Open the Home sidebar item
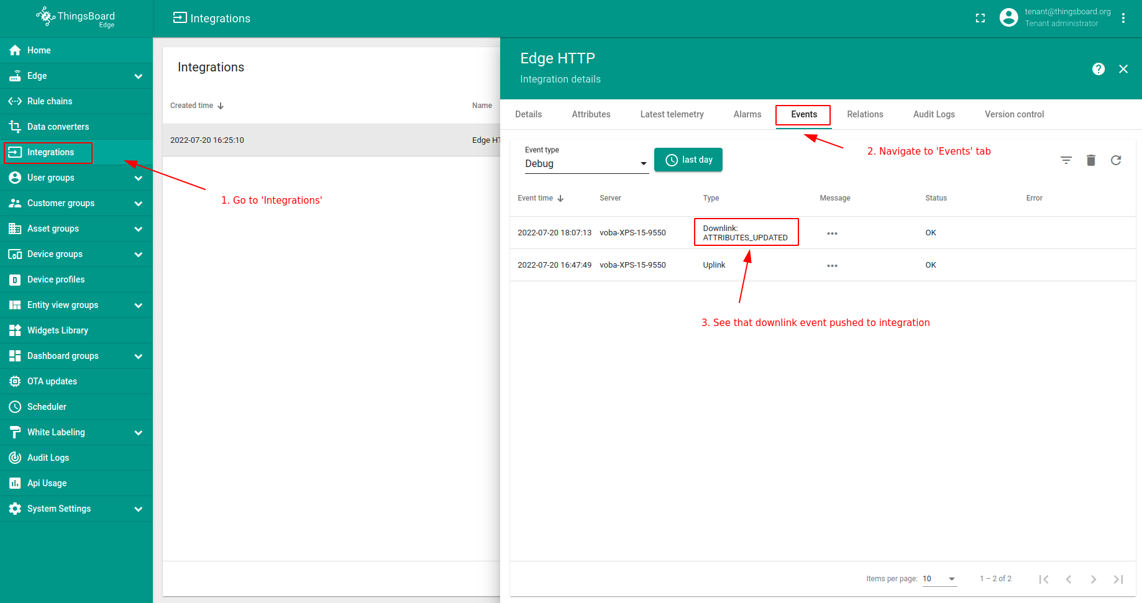Image resolution: width=1142 pixels, height=603 pixels. [76, 50]
